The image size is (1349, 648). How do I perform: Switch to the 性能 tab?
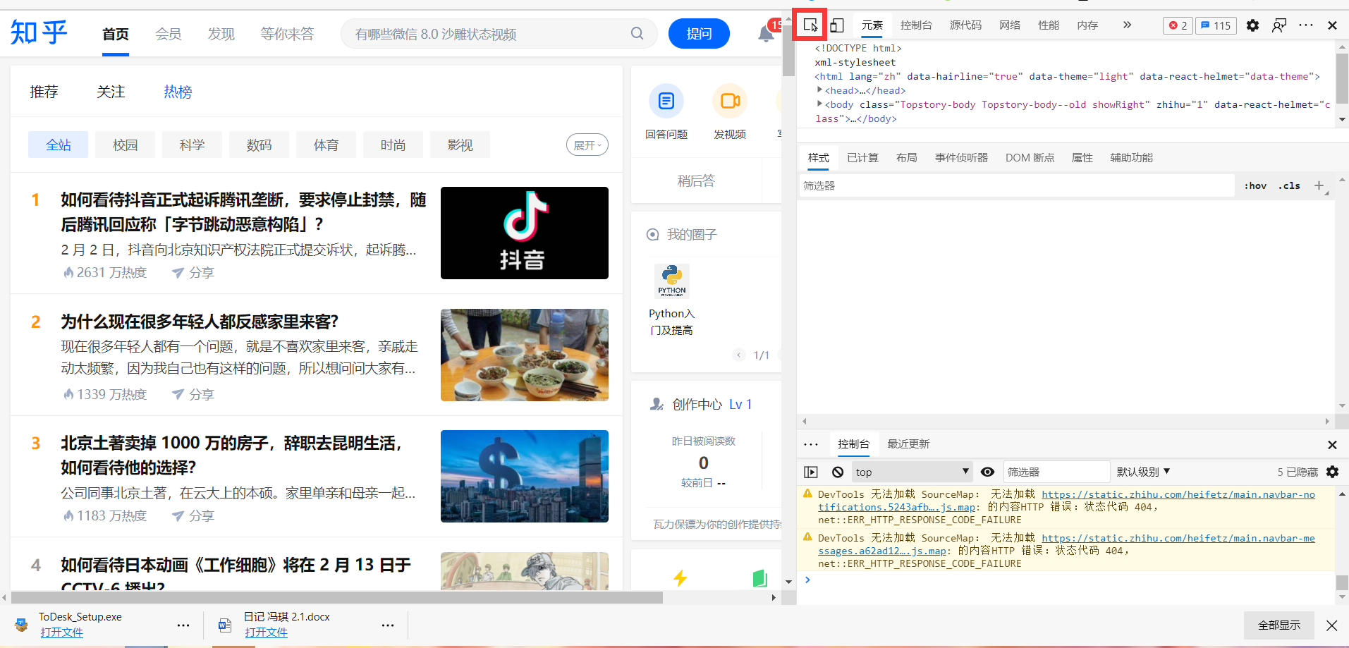pyautogui.click(x=1049, y=25)
